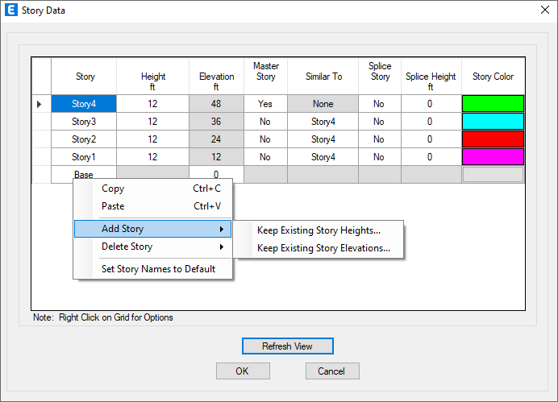
Task: Close the Story Data dialog
Action: pos(545,10)
